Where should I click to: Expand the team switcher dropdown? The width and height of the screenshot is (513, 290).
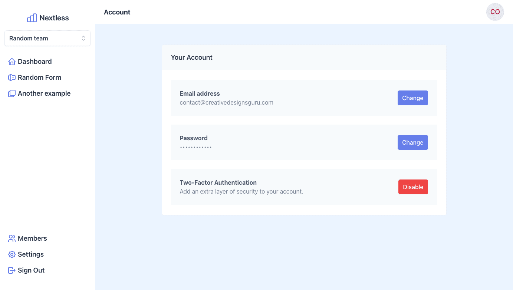pyautogui.click(x=47, y=38)
